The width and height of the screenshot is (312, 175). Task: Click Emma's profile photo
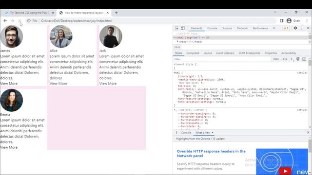(12, 100)
